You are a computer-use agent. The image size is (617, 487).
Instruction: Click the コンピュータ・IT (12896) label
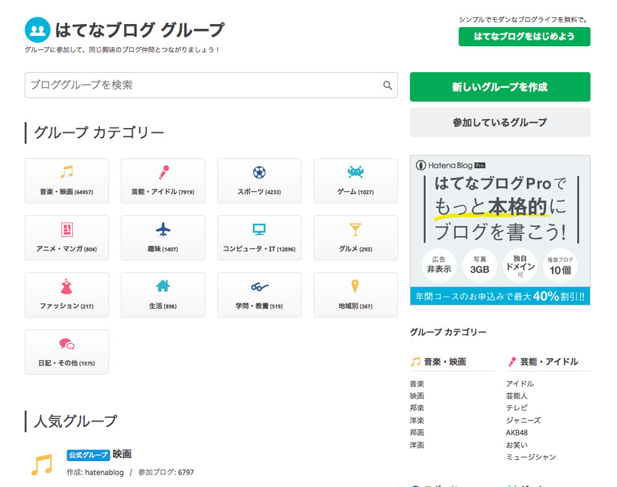point(259,249)
